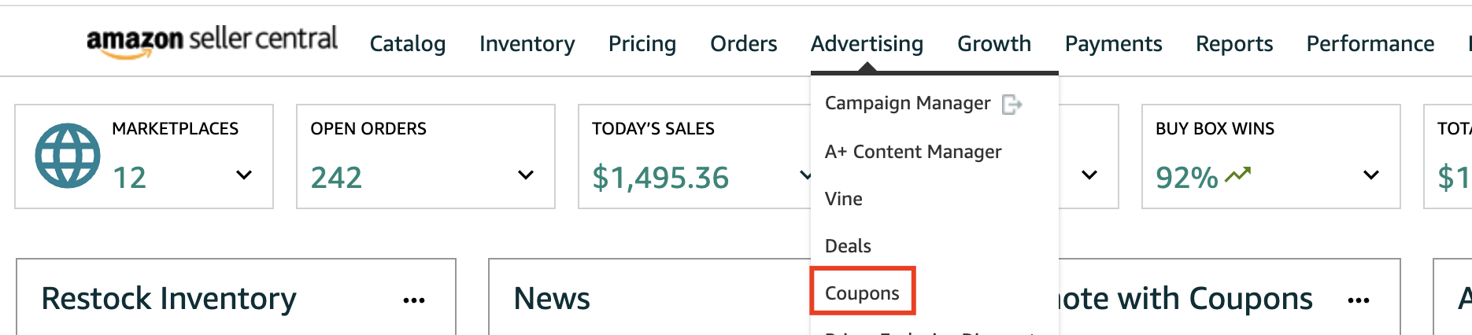Screen dimensions: 1472x335
Task: Open the Promote with Coupons ellipsis menu
Action: [x=1359, y=300]
